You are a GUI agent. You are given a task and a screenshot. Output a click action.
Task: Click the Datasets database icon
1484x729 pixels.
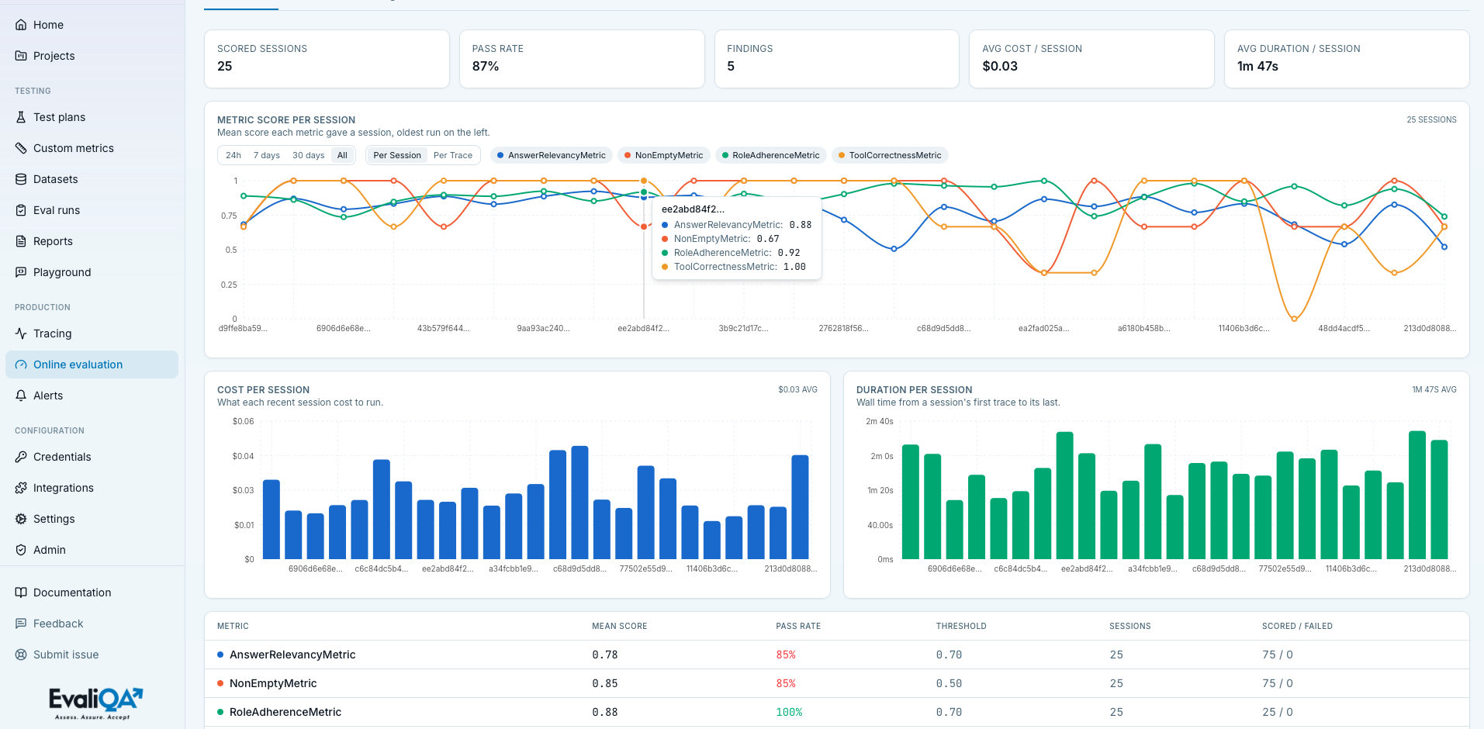click(21, 179)
